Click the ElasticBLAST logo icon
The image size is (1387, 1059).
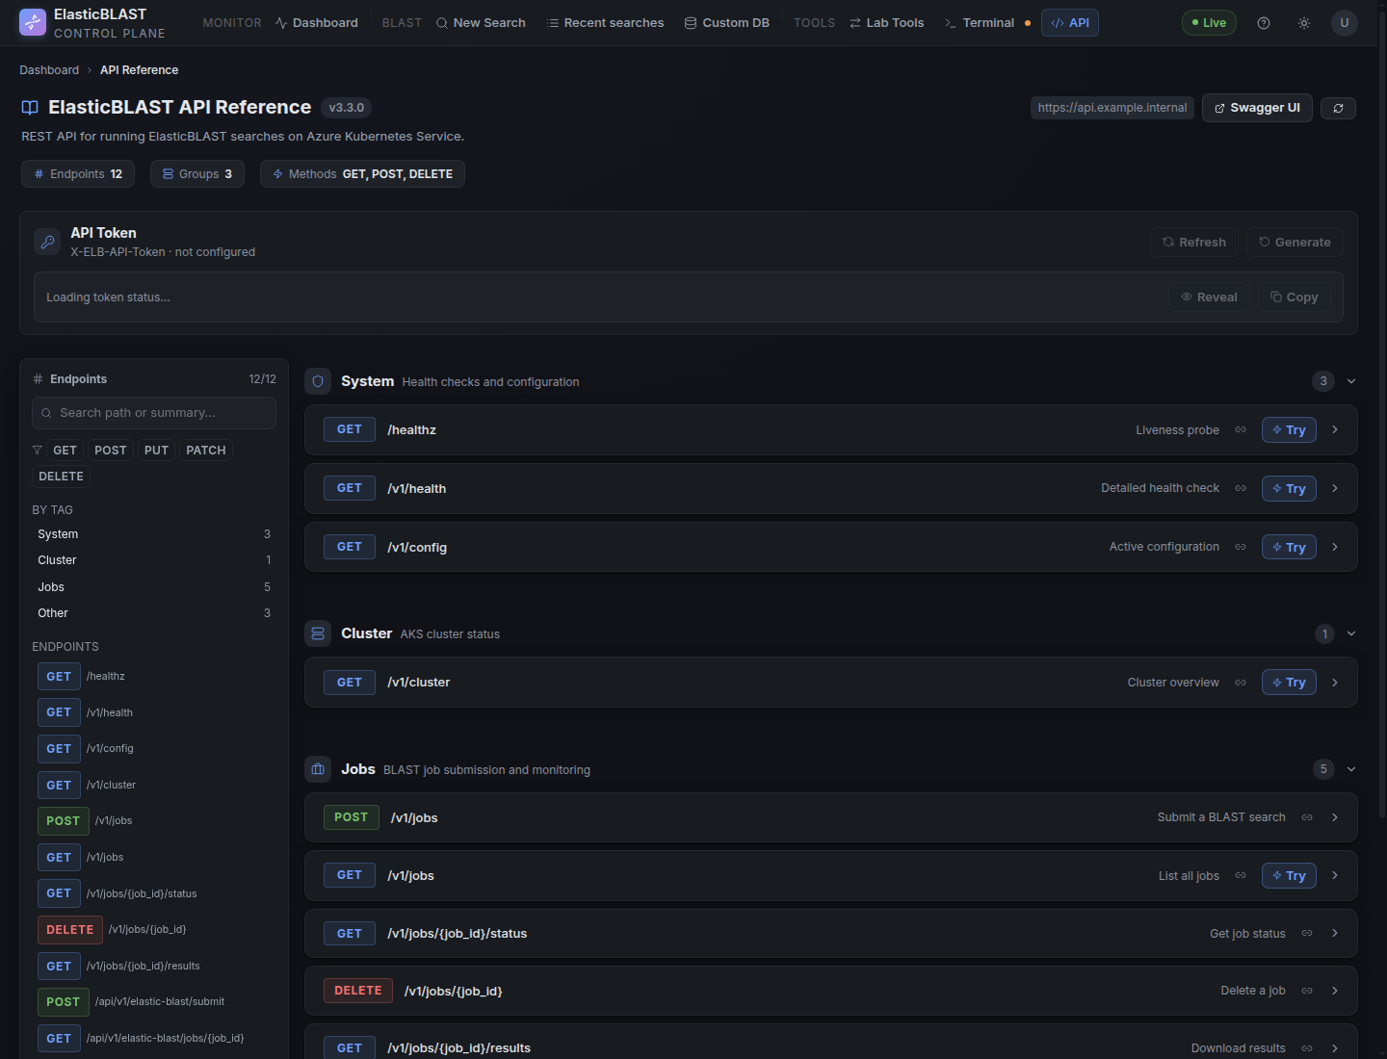click(x=33, y=22)
